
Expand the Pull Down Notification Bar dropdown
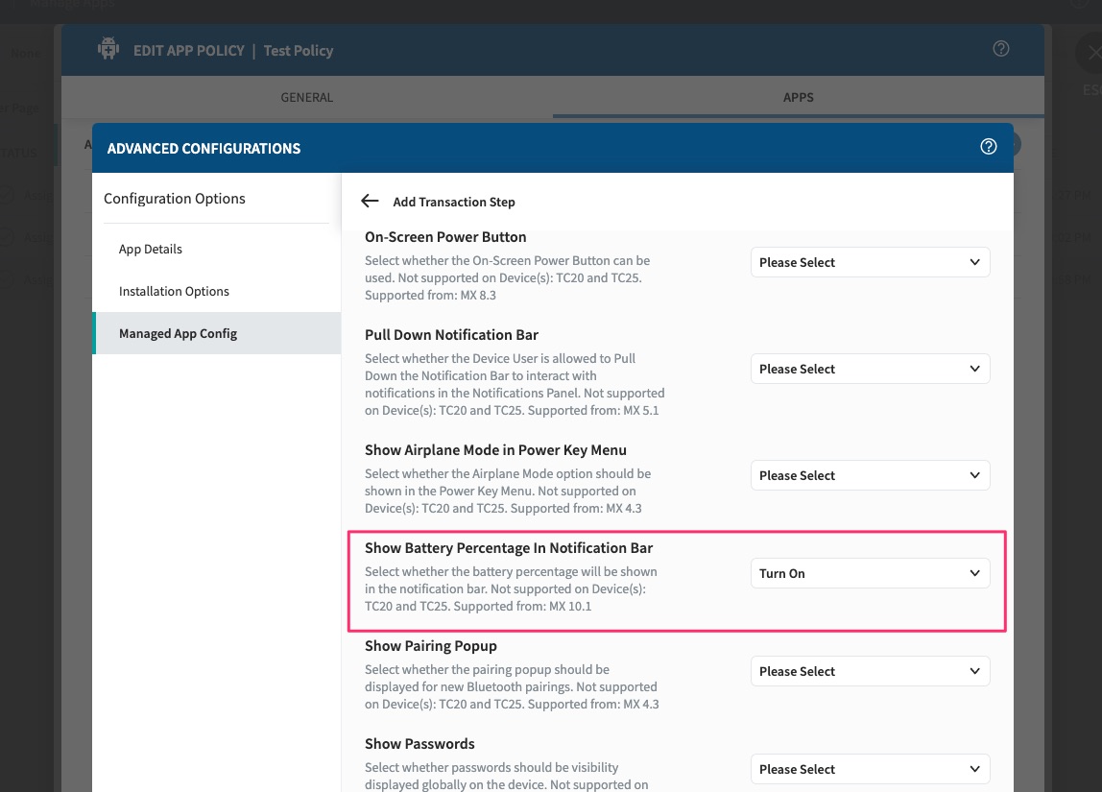point(869,369)
